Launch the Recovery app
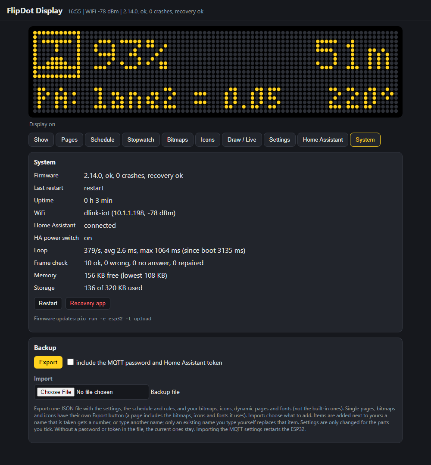Screen dimensions: 431x465 click(x=88, y=304)
